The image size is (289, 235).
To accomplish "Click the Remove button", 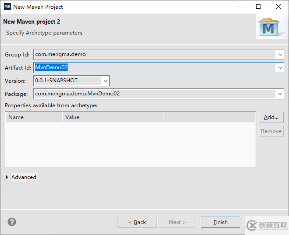I will [x=271, y=131].
